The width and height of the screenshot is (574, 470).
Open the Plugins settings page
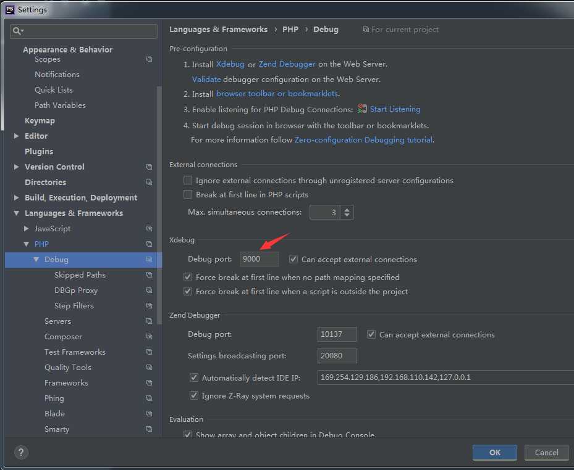coord(39,151)
